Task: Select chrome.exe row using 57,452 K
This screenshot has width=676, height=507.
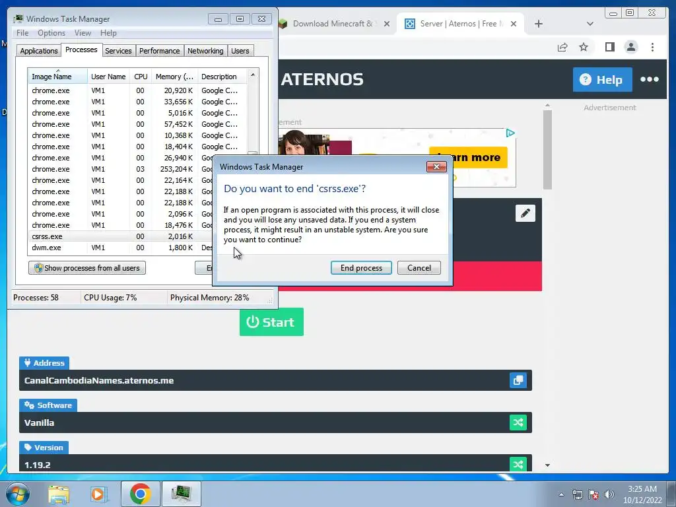Action: 138,124
